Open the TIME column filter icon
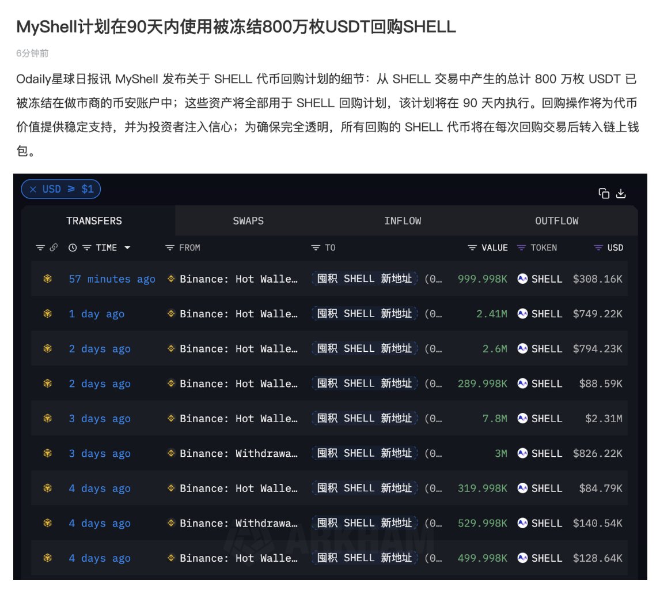660x594 pixels. (x=87, y=248)
